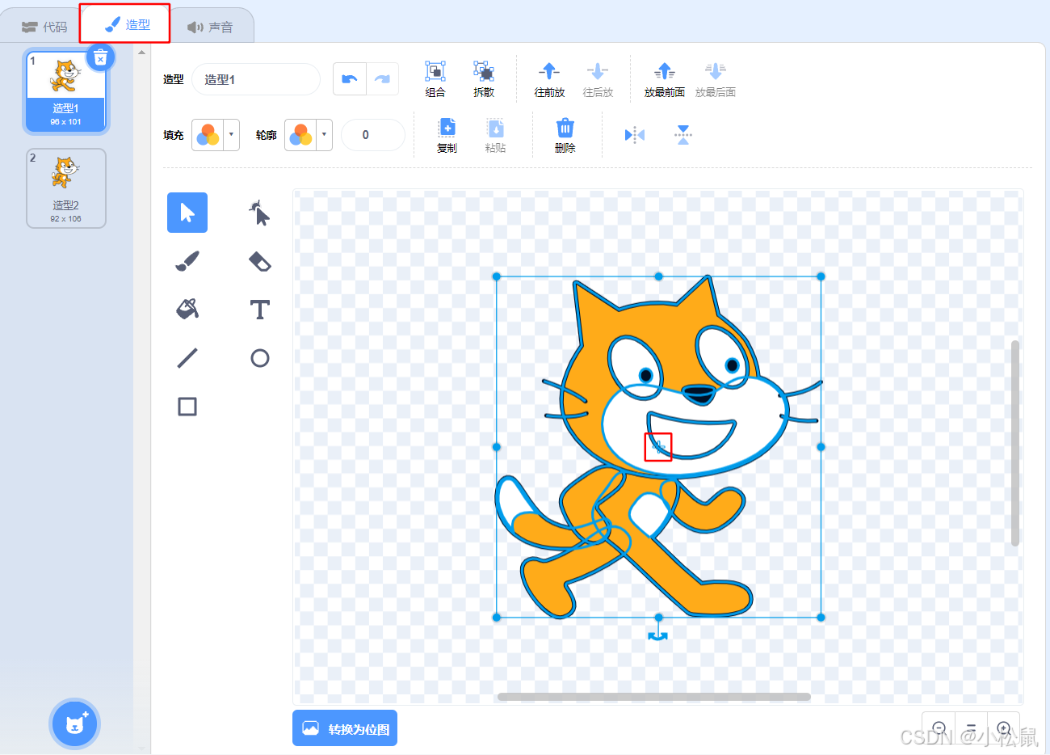Switch to the 代码 tab
The image size is (1050, 755).
tap(44, 27)
